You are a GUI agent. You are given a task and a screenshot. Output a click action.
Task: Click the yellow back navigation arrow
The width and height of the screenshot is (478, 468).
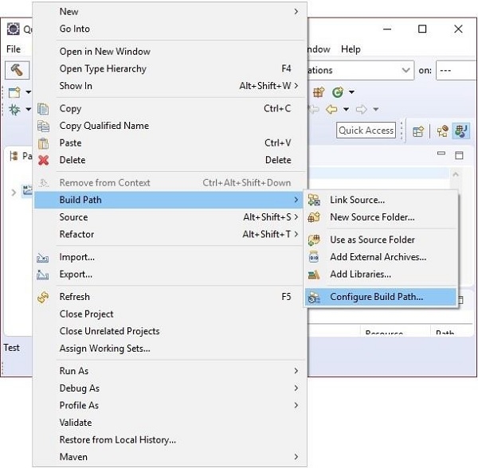coord(331,109)
